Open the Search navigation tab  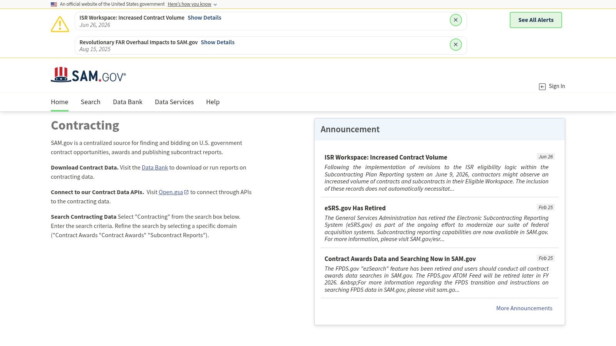click(90, 102)
